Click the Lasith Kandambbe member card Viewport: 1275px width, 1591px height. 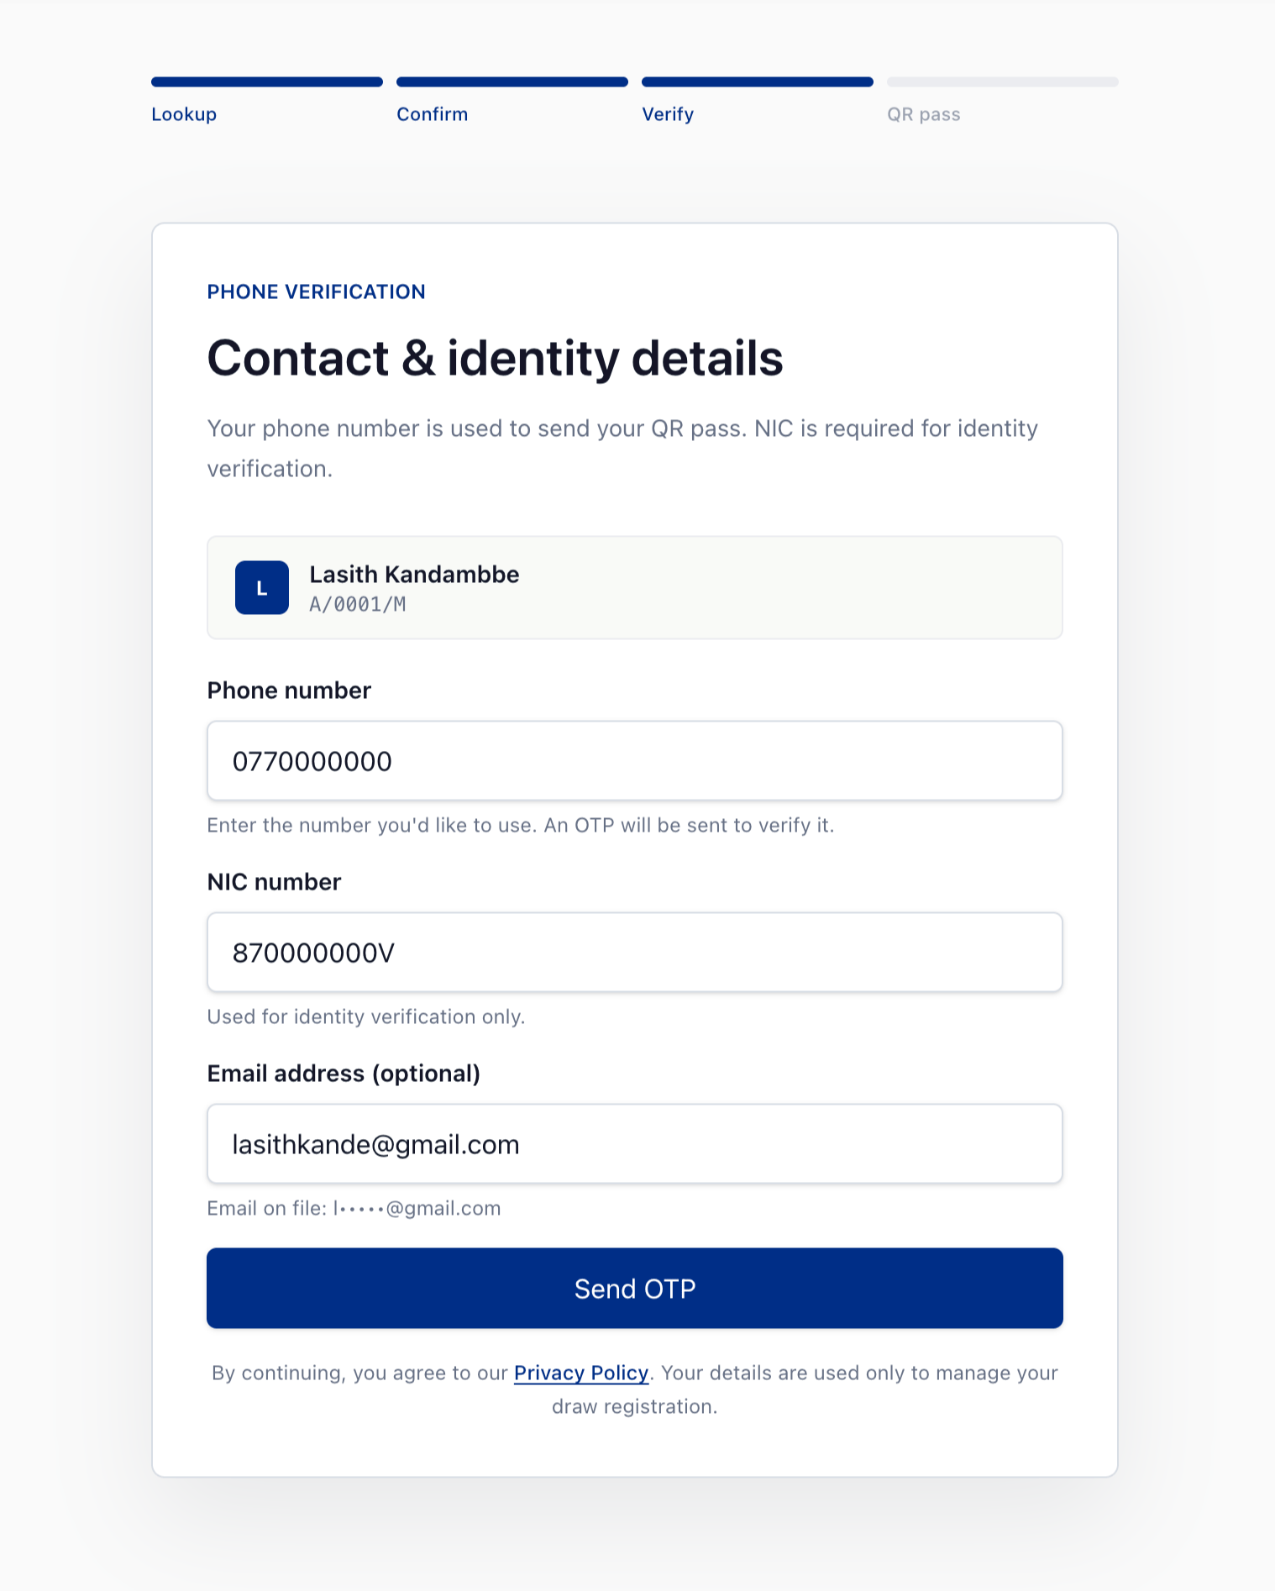[635, 588]
